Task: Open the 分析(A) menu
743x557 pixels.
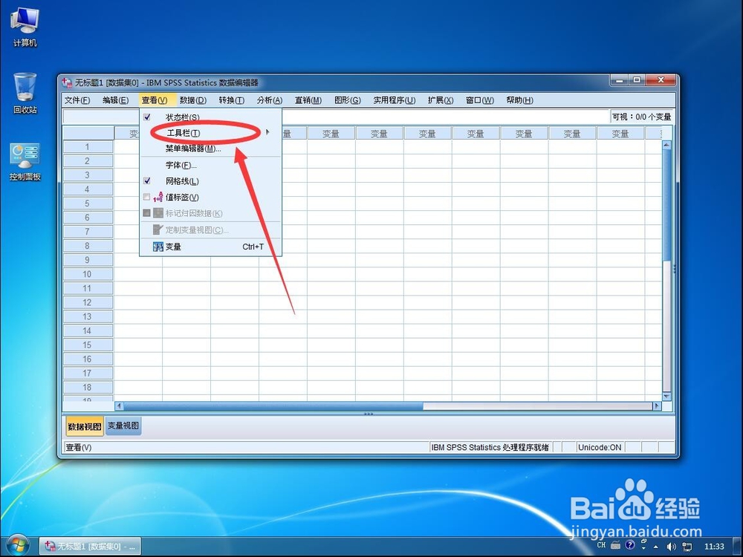Action: tap(270, 100)
